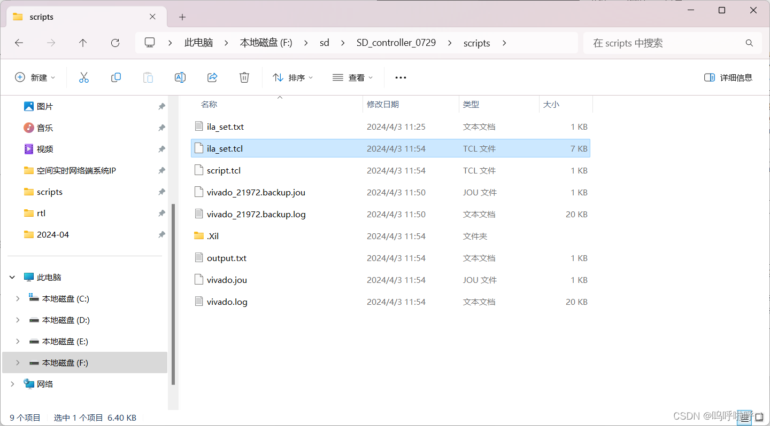The width and height of the screenshot is (770, 426).
Task: Expand the 网络 tree node
Action: [x=12, y=384]
